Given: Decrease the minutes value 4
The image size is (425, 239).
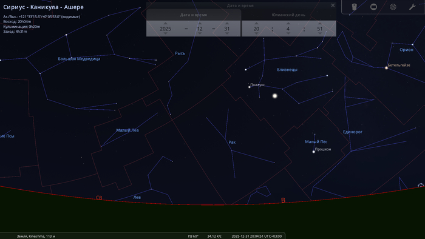Looking at the screenshot, I should coord(288,33).
